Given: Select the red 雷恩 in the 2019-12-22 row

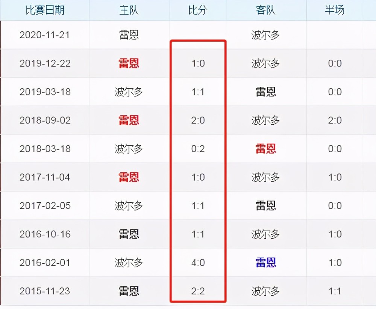Looking at the screenshot, I should point(129,63).
